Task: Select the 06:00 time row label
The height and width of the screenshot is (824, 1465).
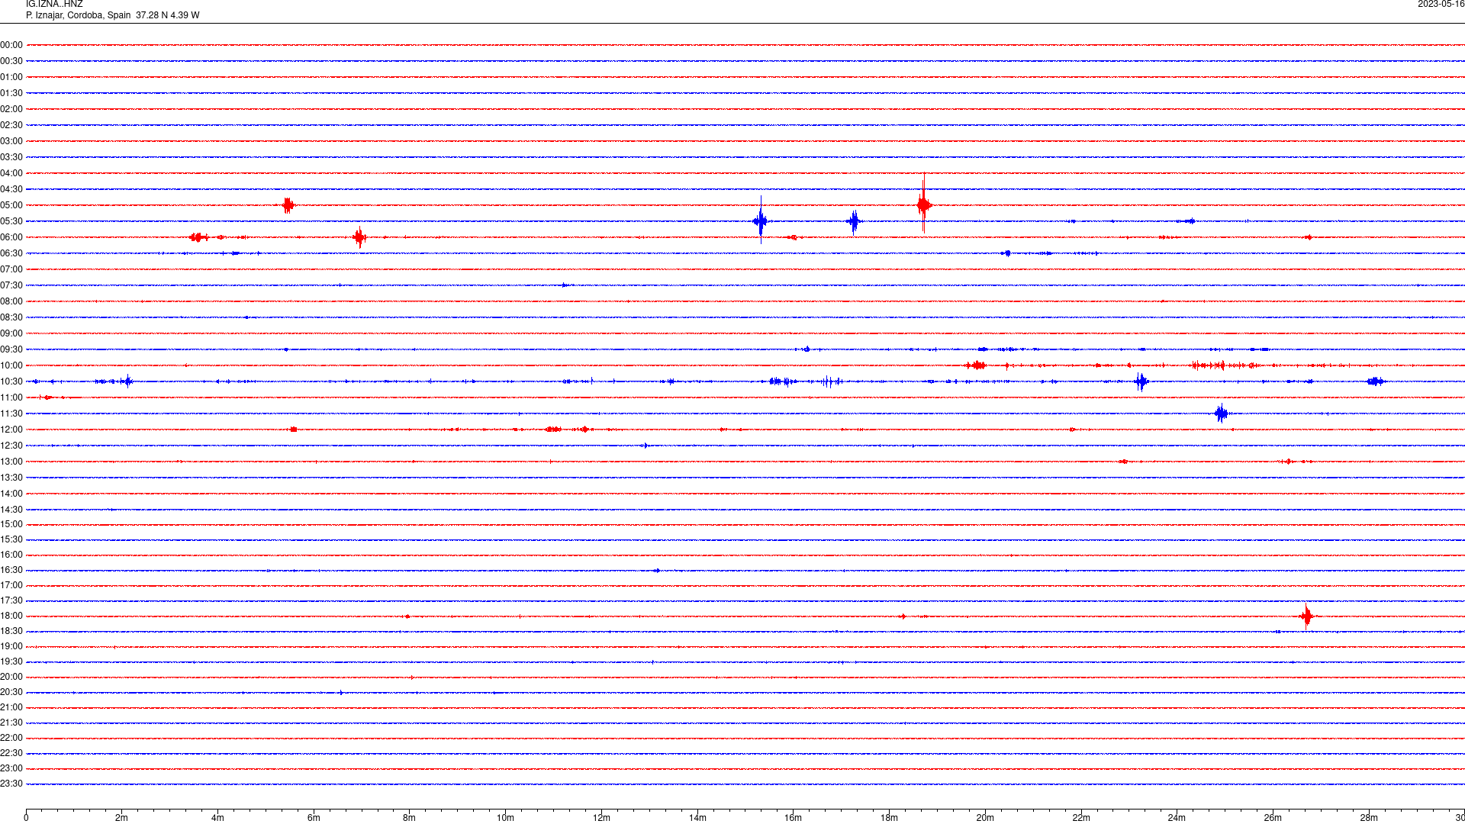Action: pyautogui.click(x=11, y=237)
